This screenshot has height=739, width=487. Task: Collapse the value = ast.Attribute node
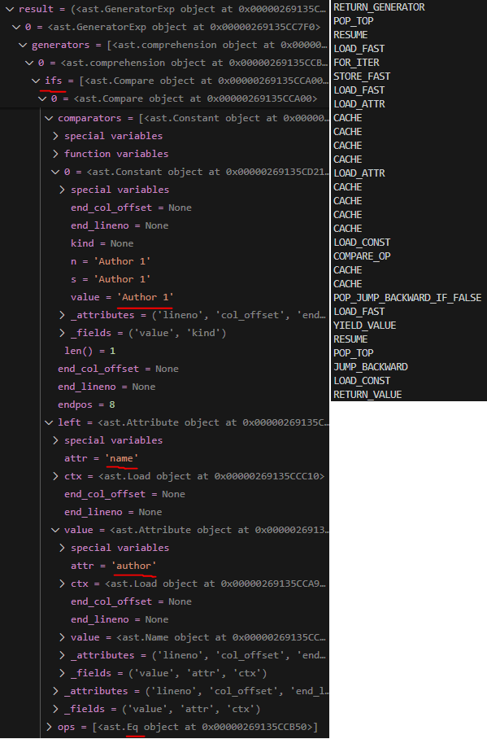point(55,530)
